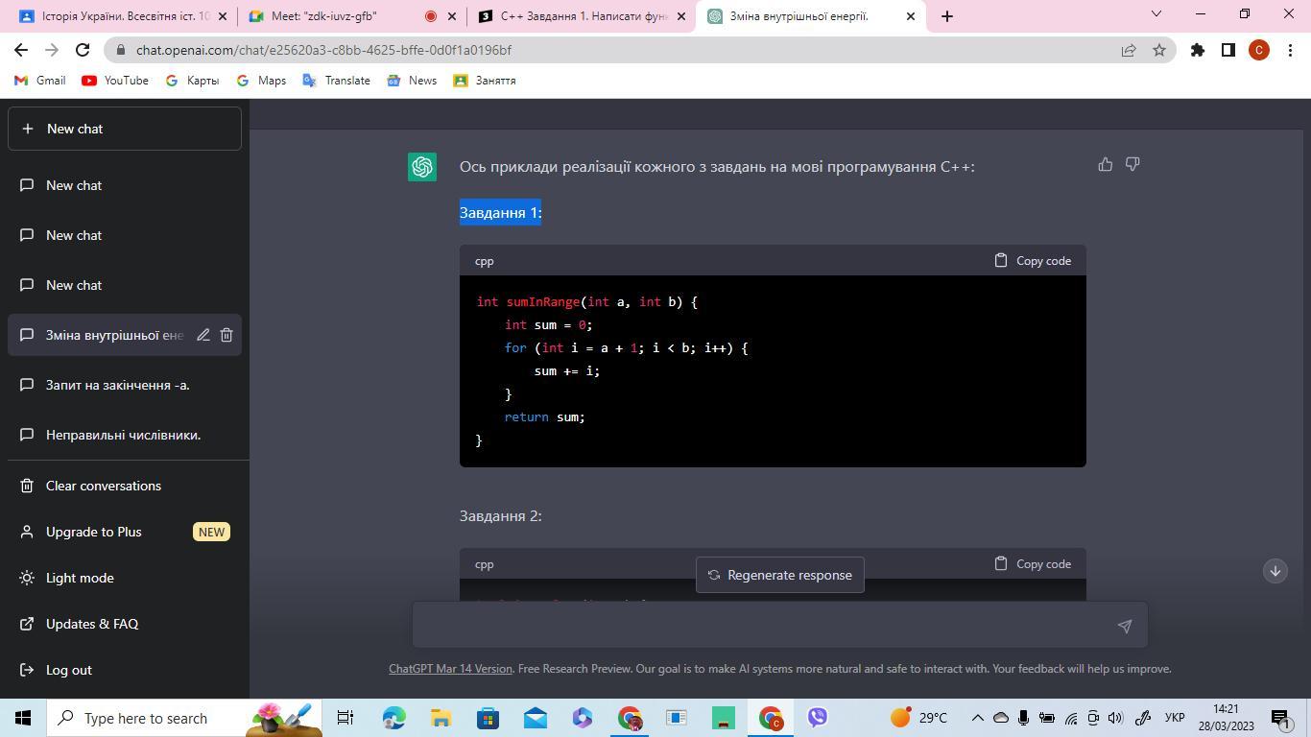The width and height of the screenshot is (1311, 737).
Task: Open the "Запит на закінчення -а." conversation
Action: click(x=117, y=385)
